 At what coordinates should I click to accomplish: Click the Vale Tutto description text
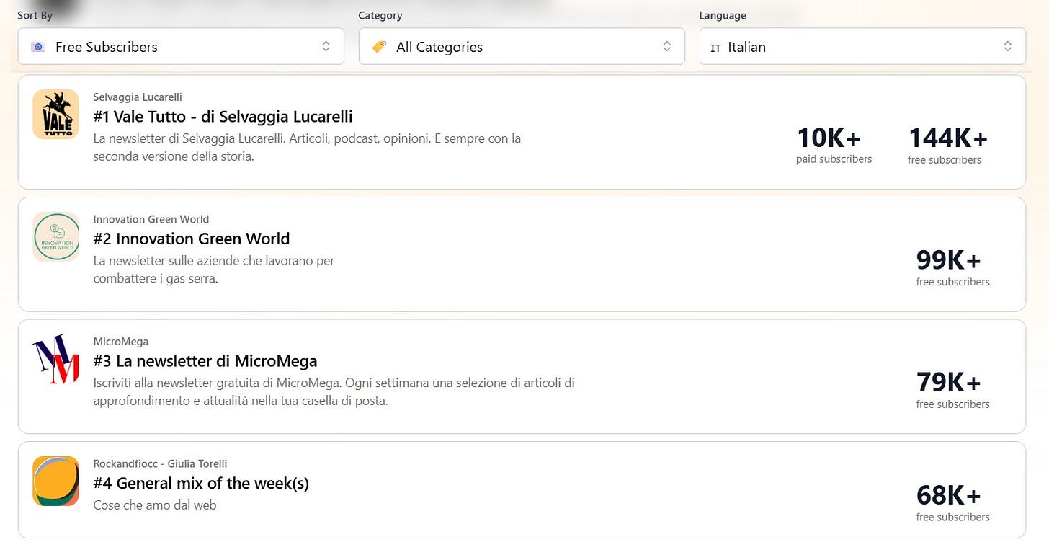307,147
